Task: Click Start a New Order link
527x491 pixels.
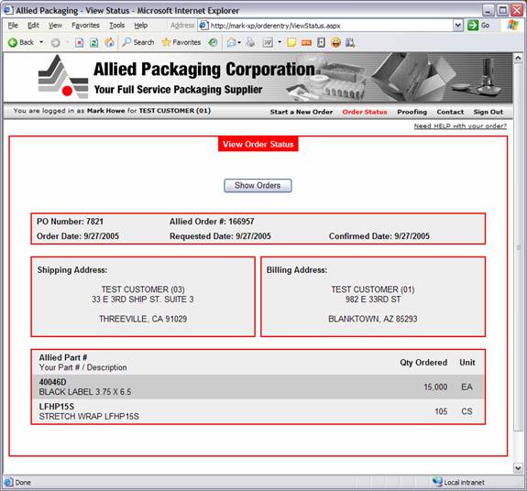Action: pyautogui.click(x=302, y=112)
